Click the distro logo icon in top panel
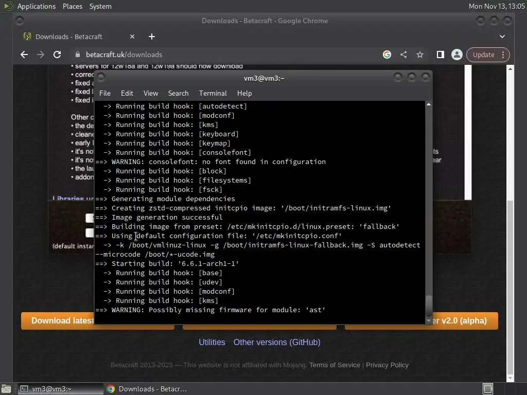The height and width of the screenshot is (395, 527). tap(8, 6)
